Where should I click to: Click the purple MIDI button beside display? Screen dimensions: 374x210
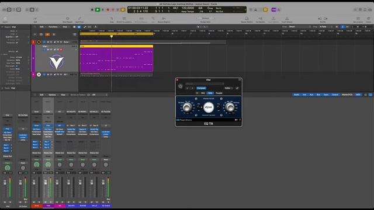274,10
